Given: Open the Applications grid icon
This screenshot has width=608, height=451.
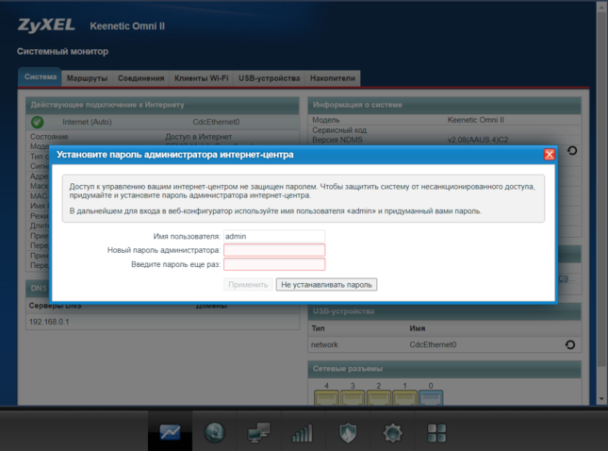Looking at the screenshot, I should (436, 433).
